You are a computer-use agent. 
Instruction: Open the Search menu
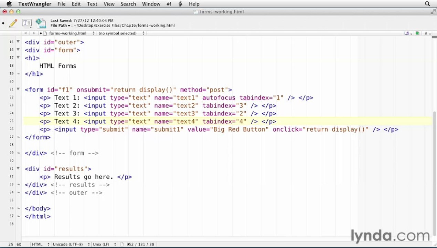tap(128, 4)
